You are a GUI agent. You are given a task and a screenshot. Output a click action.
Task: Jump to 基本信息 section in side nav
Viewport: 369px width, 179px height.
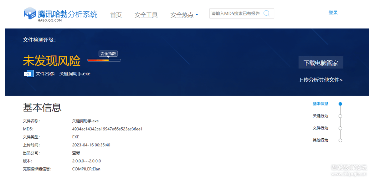click(x=320, y=104)
